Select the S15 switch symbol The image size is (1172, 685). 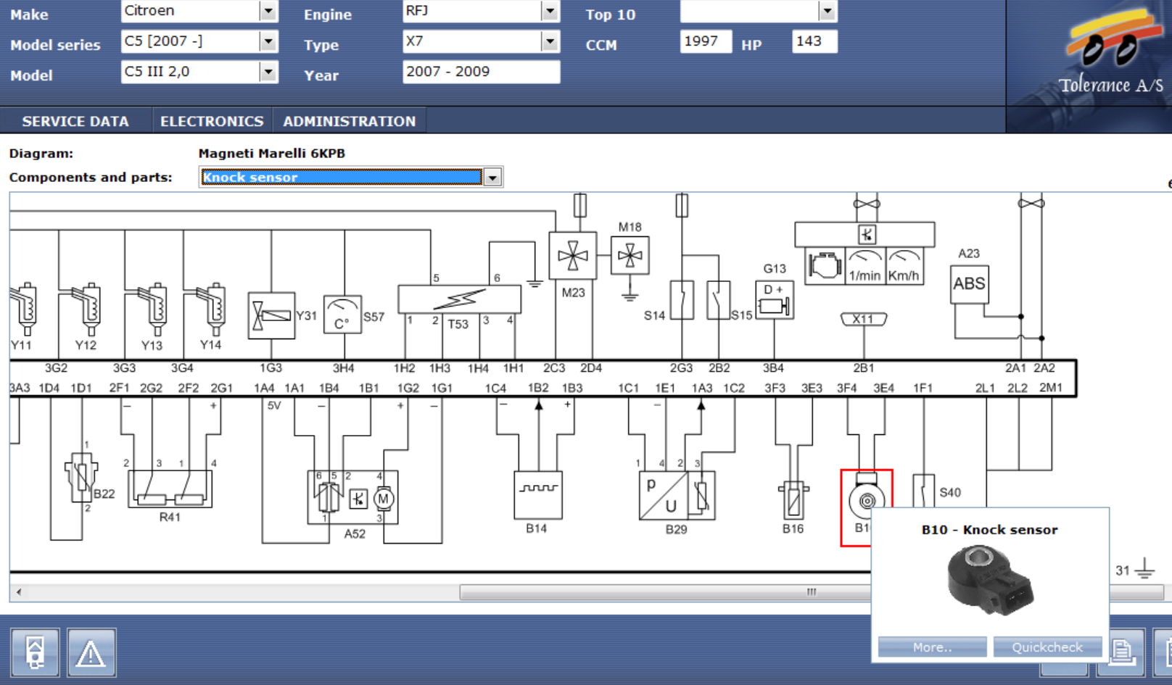(718, 300)
